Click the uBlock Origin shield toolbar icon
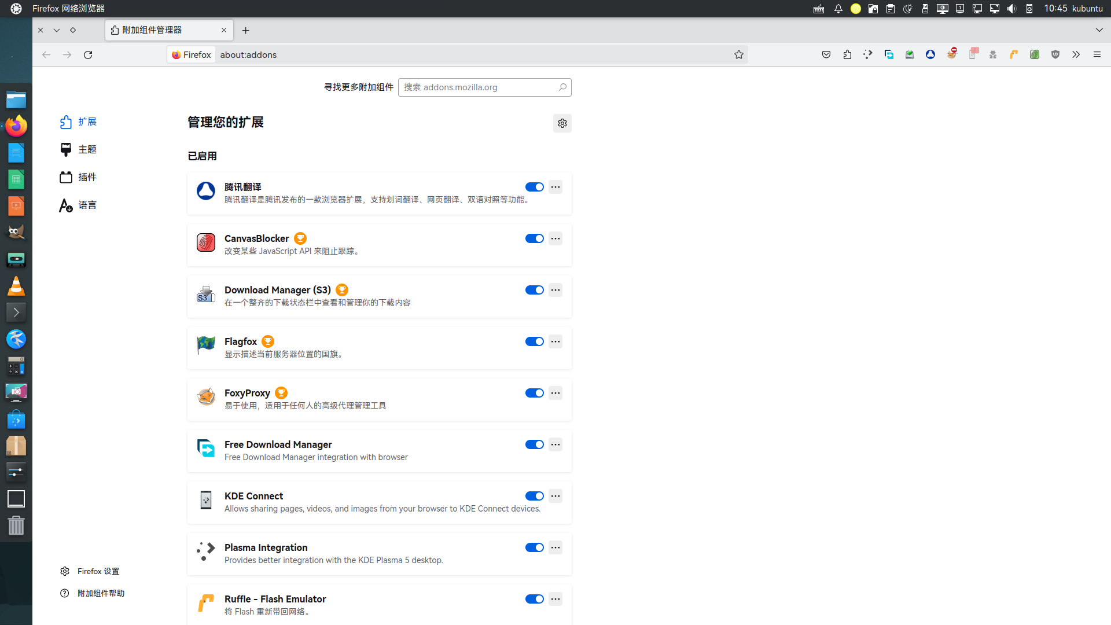This screenshot has height=625, width=1111. [x=1055, y=54]
